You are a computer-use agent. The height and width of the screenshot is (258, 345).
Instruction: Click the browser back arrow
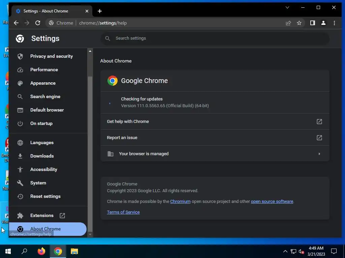pos(16,23)
